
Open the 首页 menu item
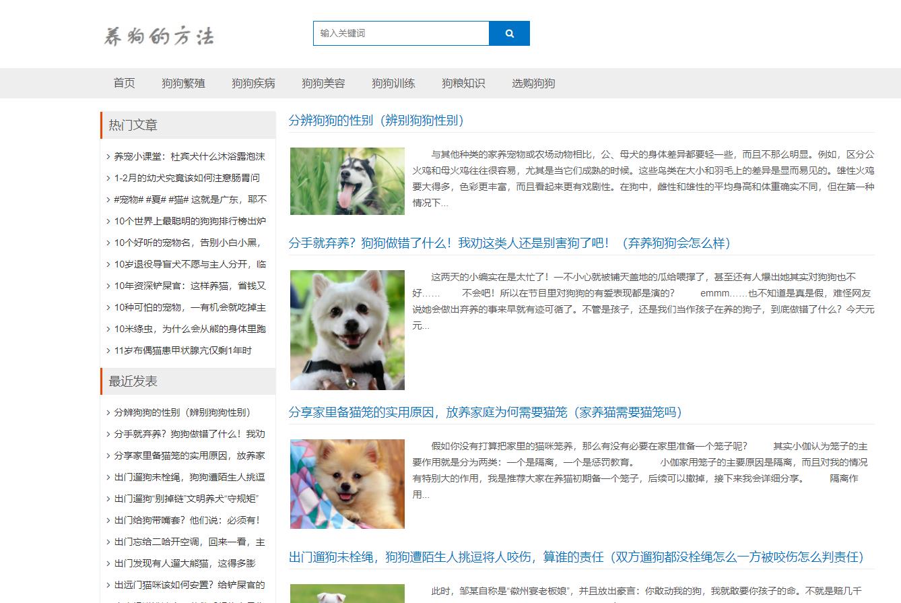(x=124, y=84)
